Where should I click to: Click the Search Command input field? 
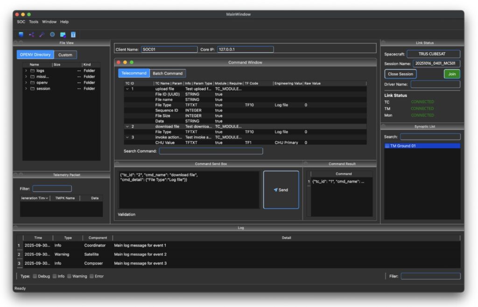pyautogui.click(x=211, y=151)
